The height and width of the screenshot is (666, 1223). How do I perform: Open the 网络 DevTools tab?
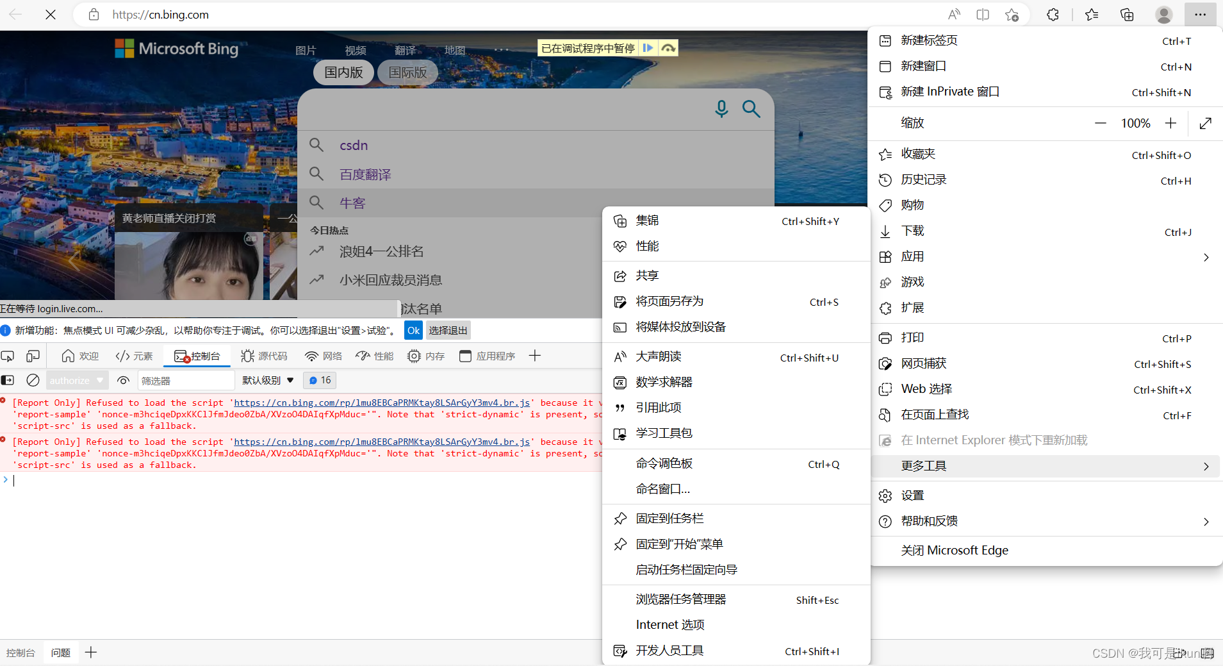[x=324, y=356]
